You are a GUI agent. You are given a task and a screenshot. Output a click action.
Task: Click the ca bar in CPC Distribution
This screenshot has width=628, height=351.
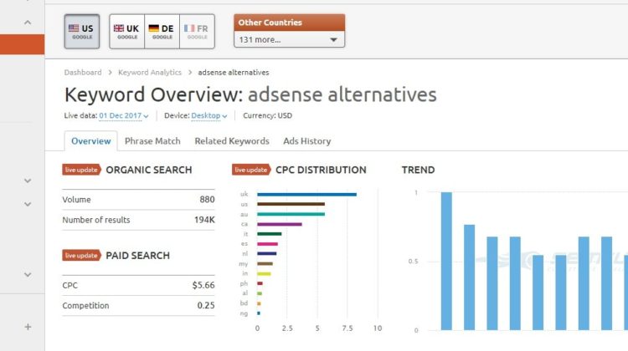[280, 224]
